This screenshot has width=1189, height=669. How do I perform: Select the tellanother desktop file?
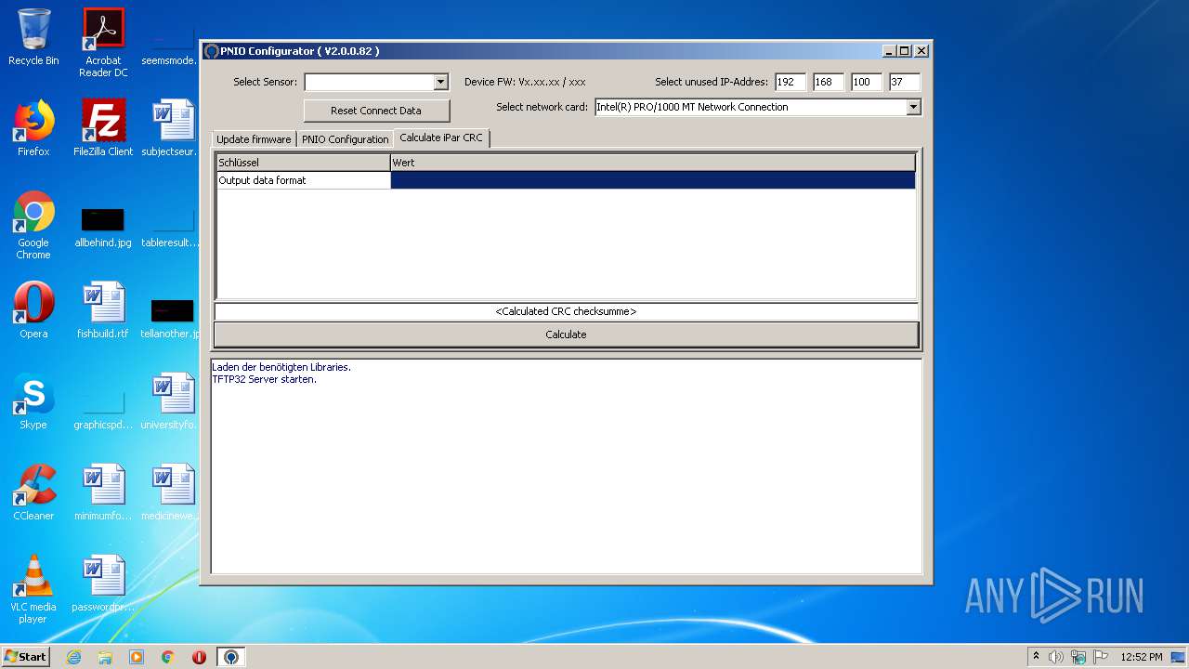[x=173, y=319]
